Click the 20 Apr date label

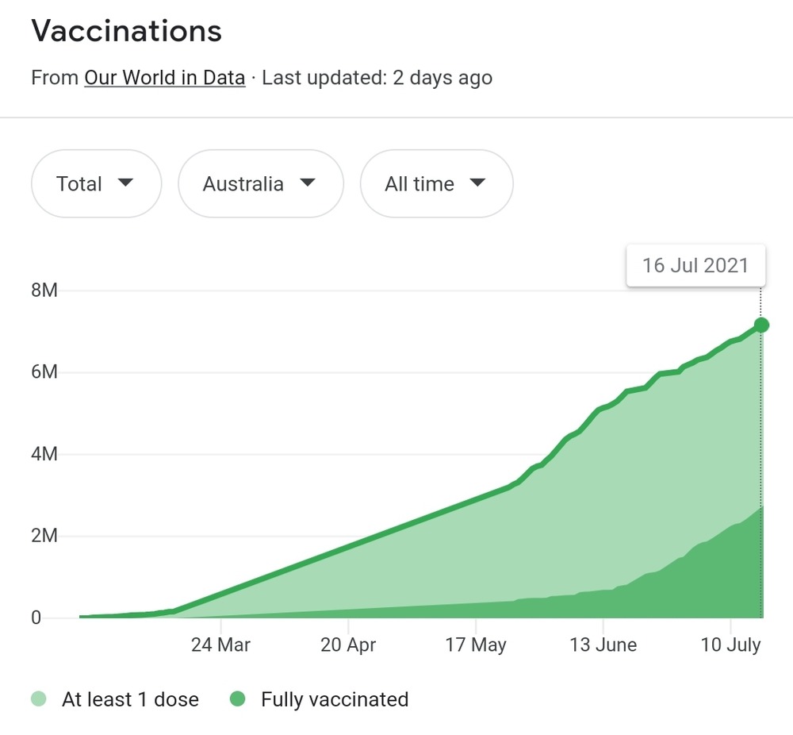(x=349, y=645)
